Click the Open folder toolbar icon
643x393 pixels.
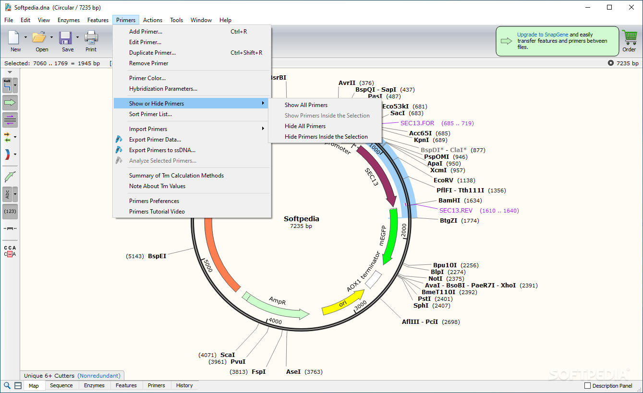(39, 37)
